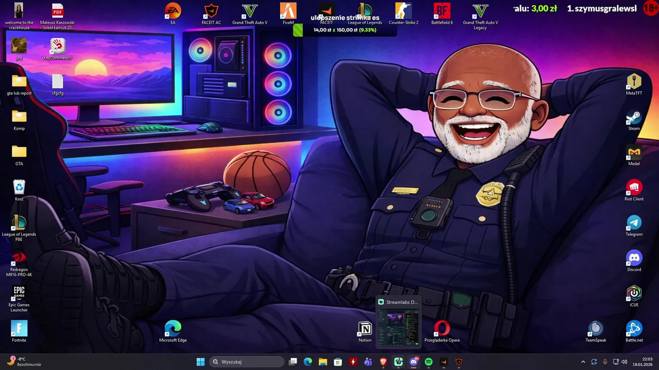Open the EA desktop shortcut
The image size is (659, 370).
[173, 14]
